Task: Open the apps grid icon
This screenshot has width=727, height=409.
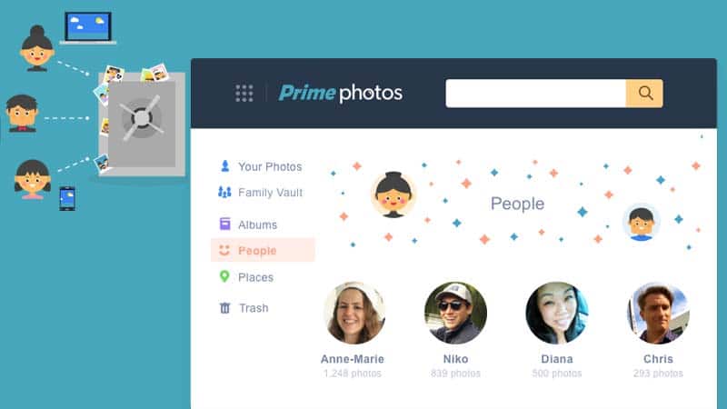Action: [x=244, y=94]
